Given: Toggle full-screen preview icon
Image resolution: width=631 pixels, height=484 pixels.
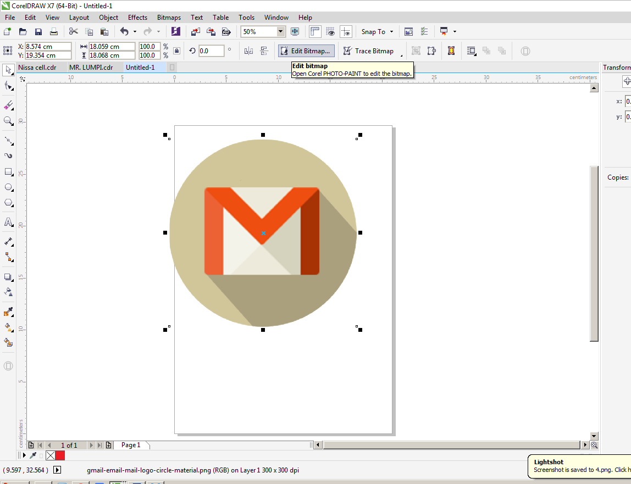Looking at the screenshot, I should 295,31.
